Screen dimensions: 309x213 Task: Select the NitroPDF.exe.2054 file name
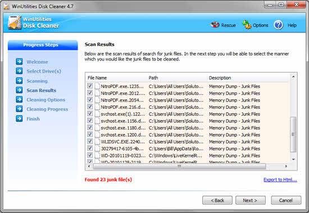tap(122, 100)
